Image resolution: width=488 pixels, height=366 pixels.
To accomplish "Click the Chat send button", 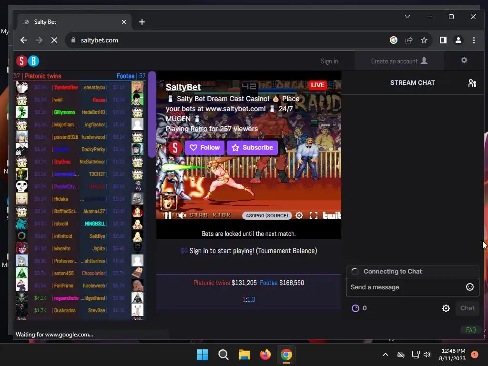I will tap(467, 308).
